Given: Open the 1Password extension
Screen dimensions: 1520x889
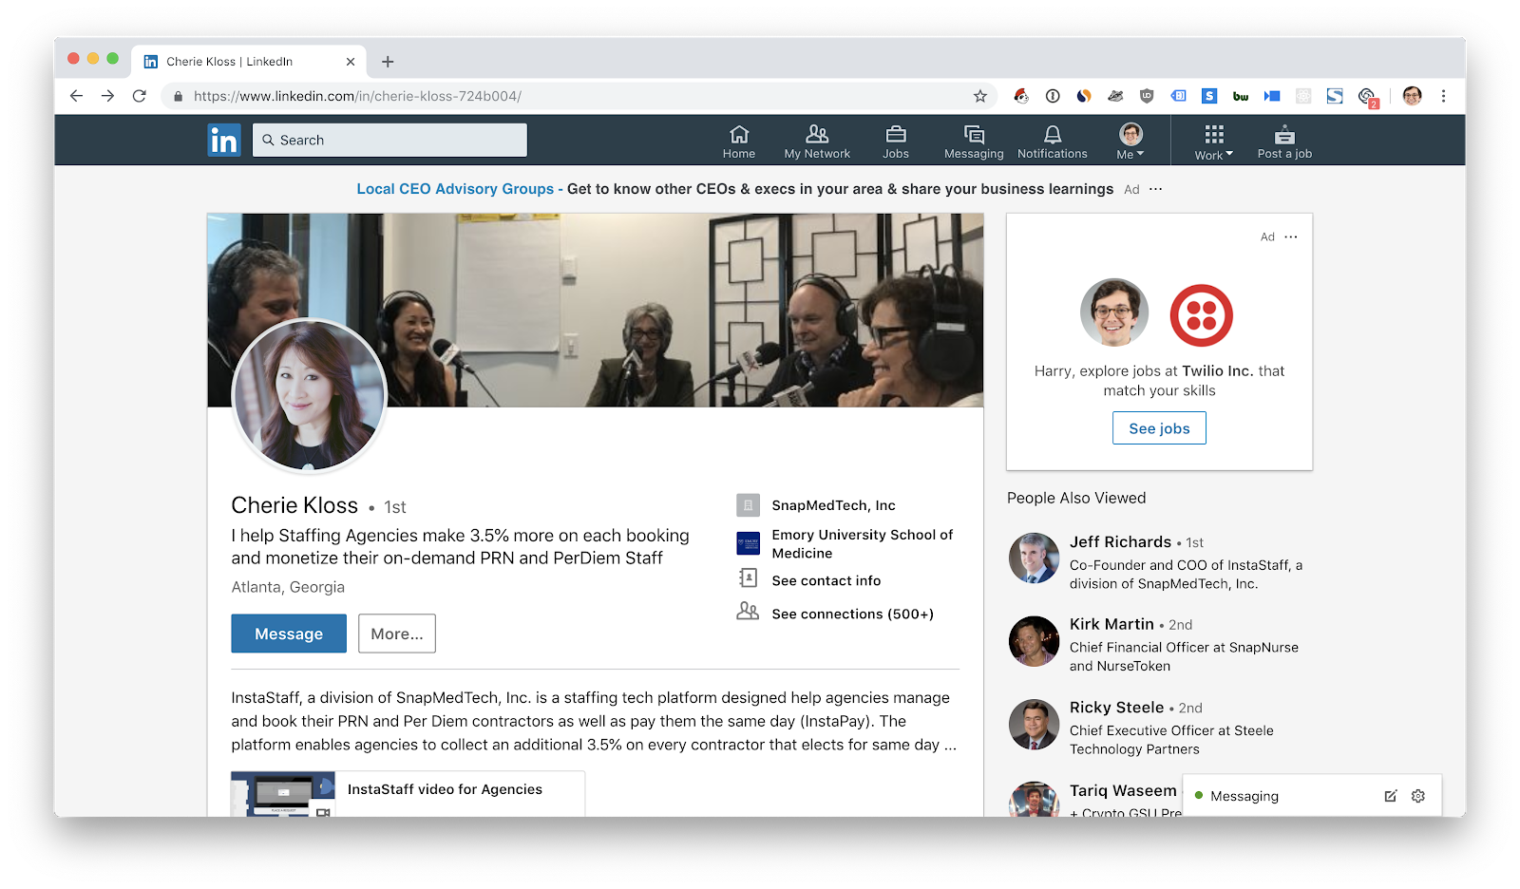Looking at the screenshot, I should [x=1053, y=96].
